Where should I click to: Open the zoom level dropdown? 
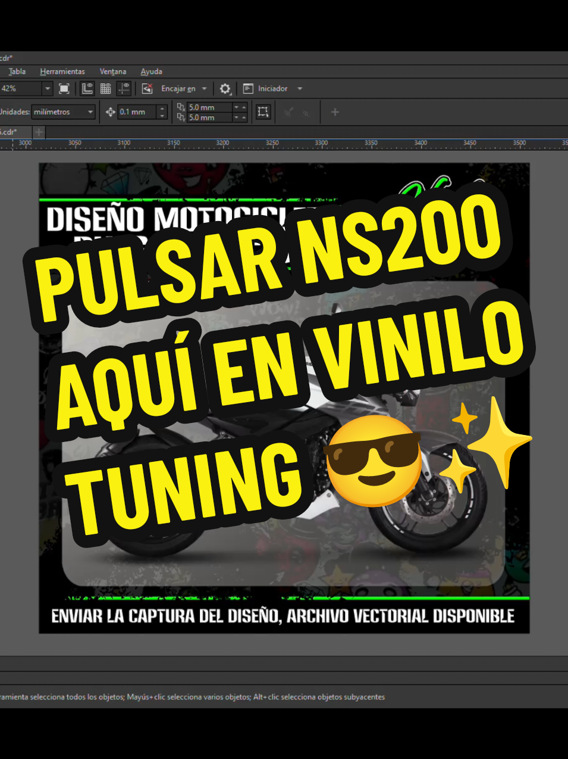click(46, 88)
